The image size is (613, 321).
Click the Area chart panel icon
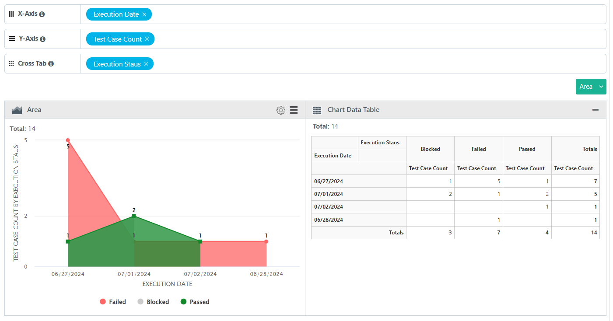coord(17,110)
